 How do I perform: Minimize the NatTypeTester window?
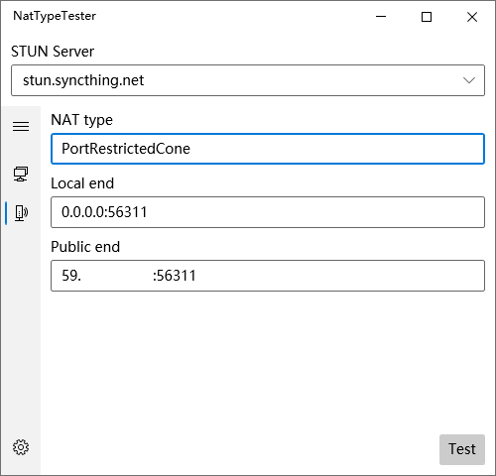[381, 17]
